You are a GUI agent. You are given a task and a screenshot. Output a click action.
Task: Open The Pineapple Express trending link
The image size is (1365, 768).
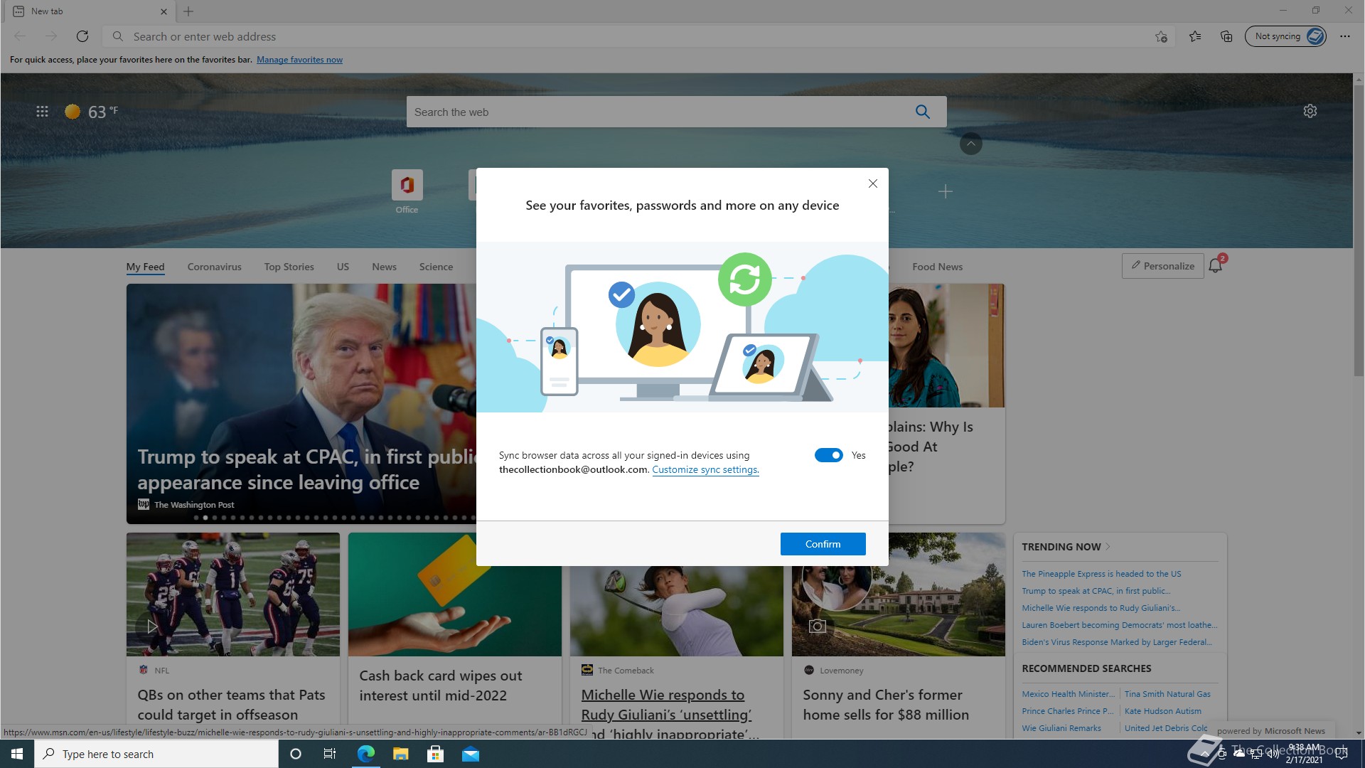click(1101, 574)
